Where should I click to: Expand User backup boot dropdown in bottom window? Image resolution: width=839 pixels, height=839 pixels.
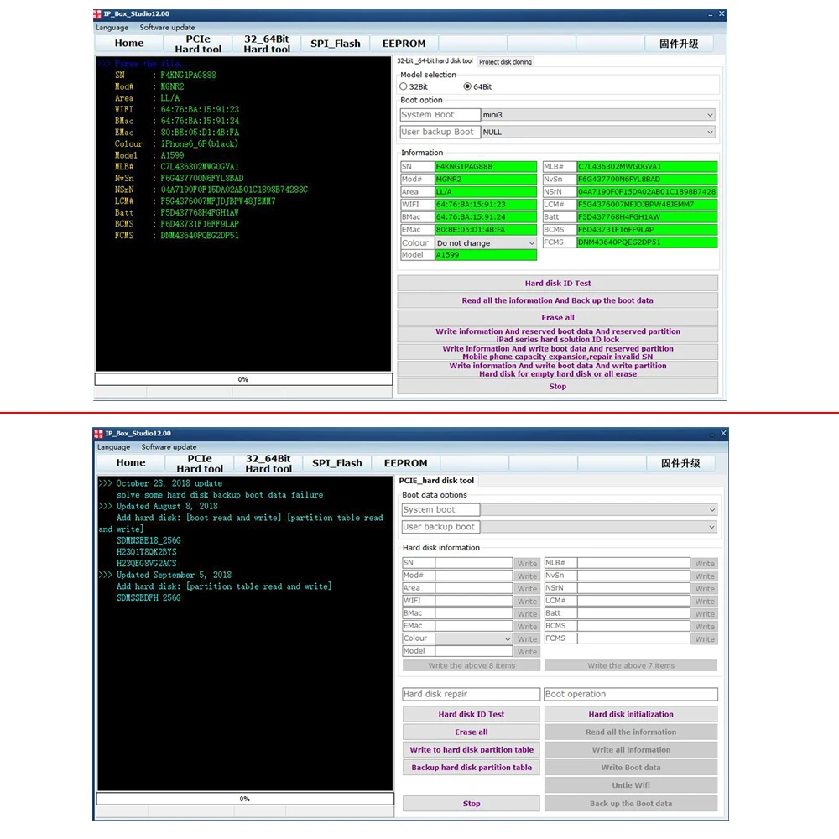click(x=599, y=527)
